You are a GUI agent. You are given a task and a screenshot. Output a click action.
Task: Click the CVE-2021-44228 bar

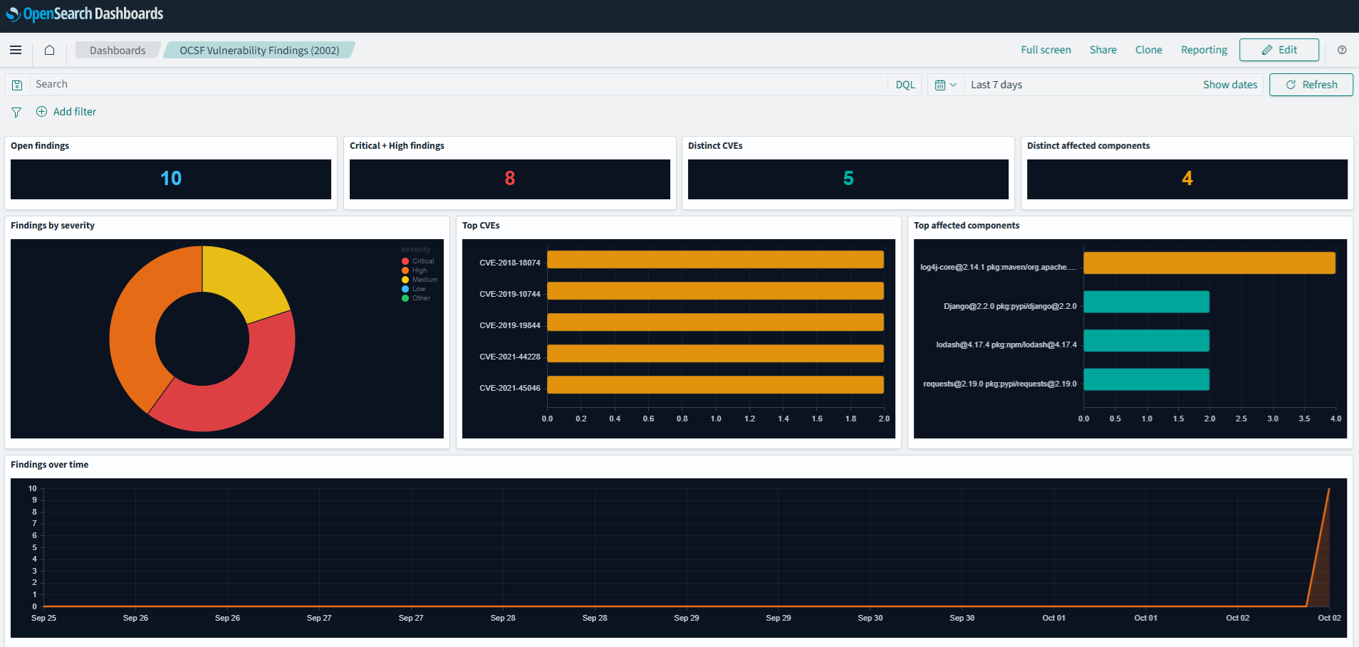715,354
